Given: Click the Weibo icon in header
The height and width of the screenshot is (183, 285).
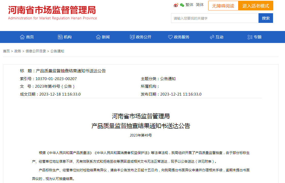Looking at the screenshot, I should [x=176, y=5].
